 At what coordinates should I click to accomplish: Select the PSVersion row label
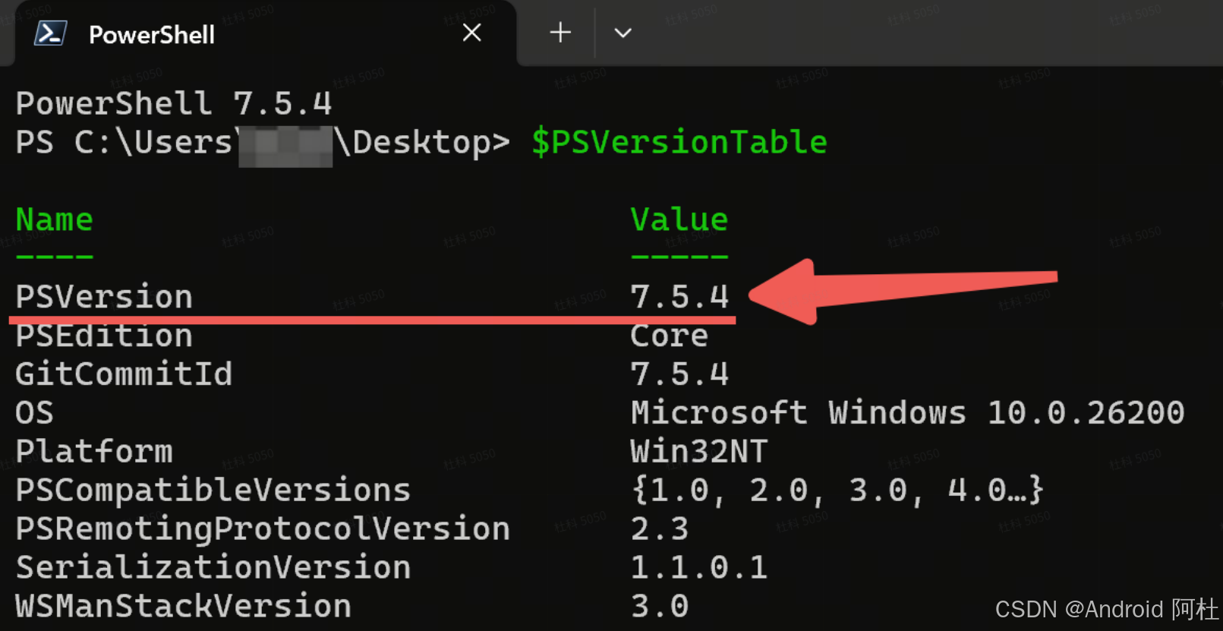click(x=103, y=297)
